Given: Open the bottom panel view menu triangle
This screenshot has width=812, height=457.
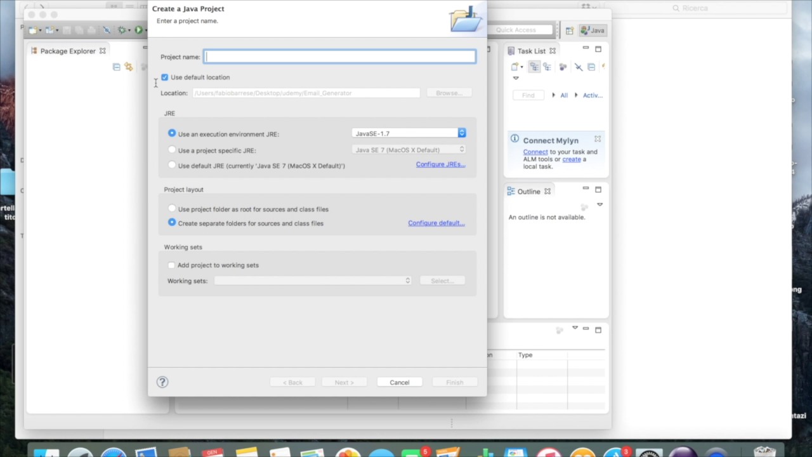Looking at the screenshot, I should tap(575, 328).
